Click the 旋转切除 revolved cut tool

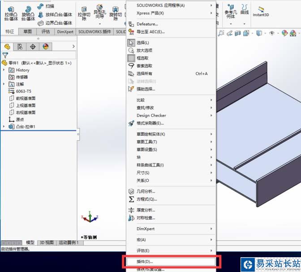click(x=116, y=14)
